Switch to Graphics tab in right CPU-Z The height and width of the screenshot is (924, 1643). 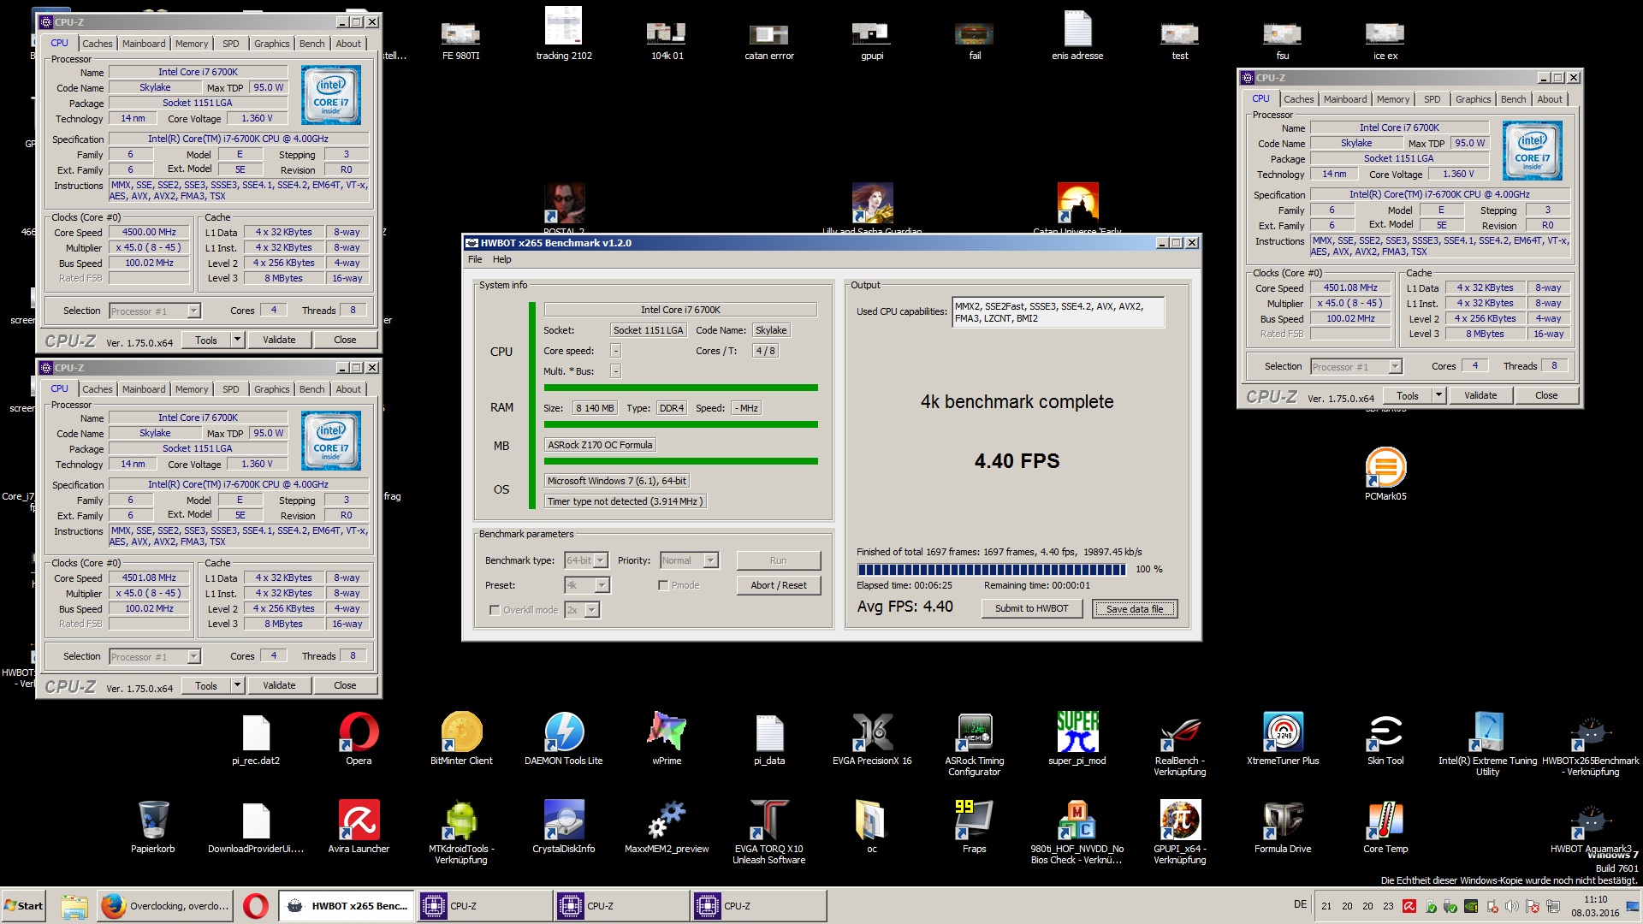click(1474, 99)
